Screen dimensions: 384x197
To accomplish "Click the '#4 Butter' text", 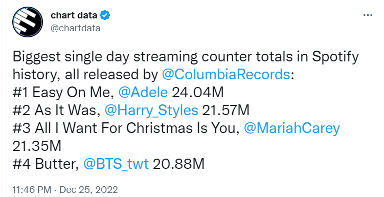I will 46,164.
